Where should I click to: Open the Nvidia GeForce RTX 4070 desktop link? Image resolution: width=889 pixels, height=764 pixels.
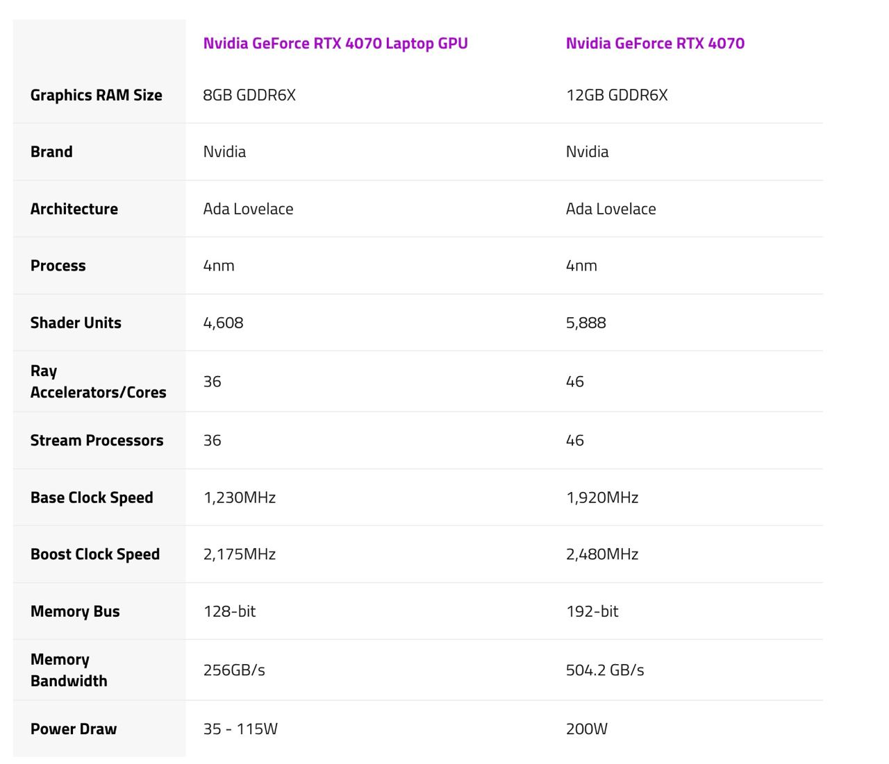[655, 43]
